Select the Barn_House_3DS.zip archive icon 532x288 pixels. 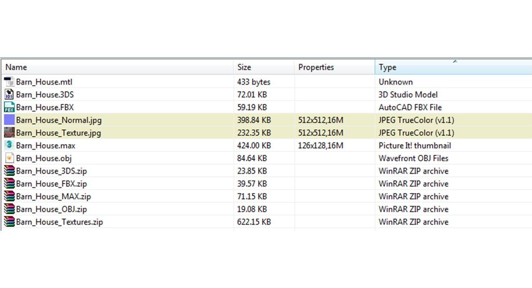tap(9, 171)
